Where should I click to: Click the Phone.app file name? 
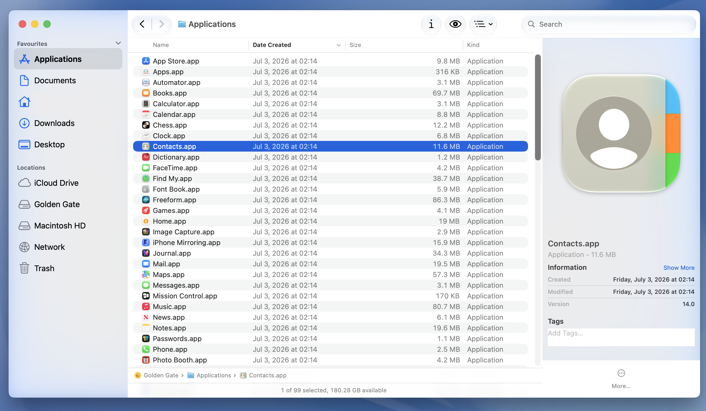click(170, 349)
